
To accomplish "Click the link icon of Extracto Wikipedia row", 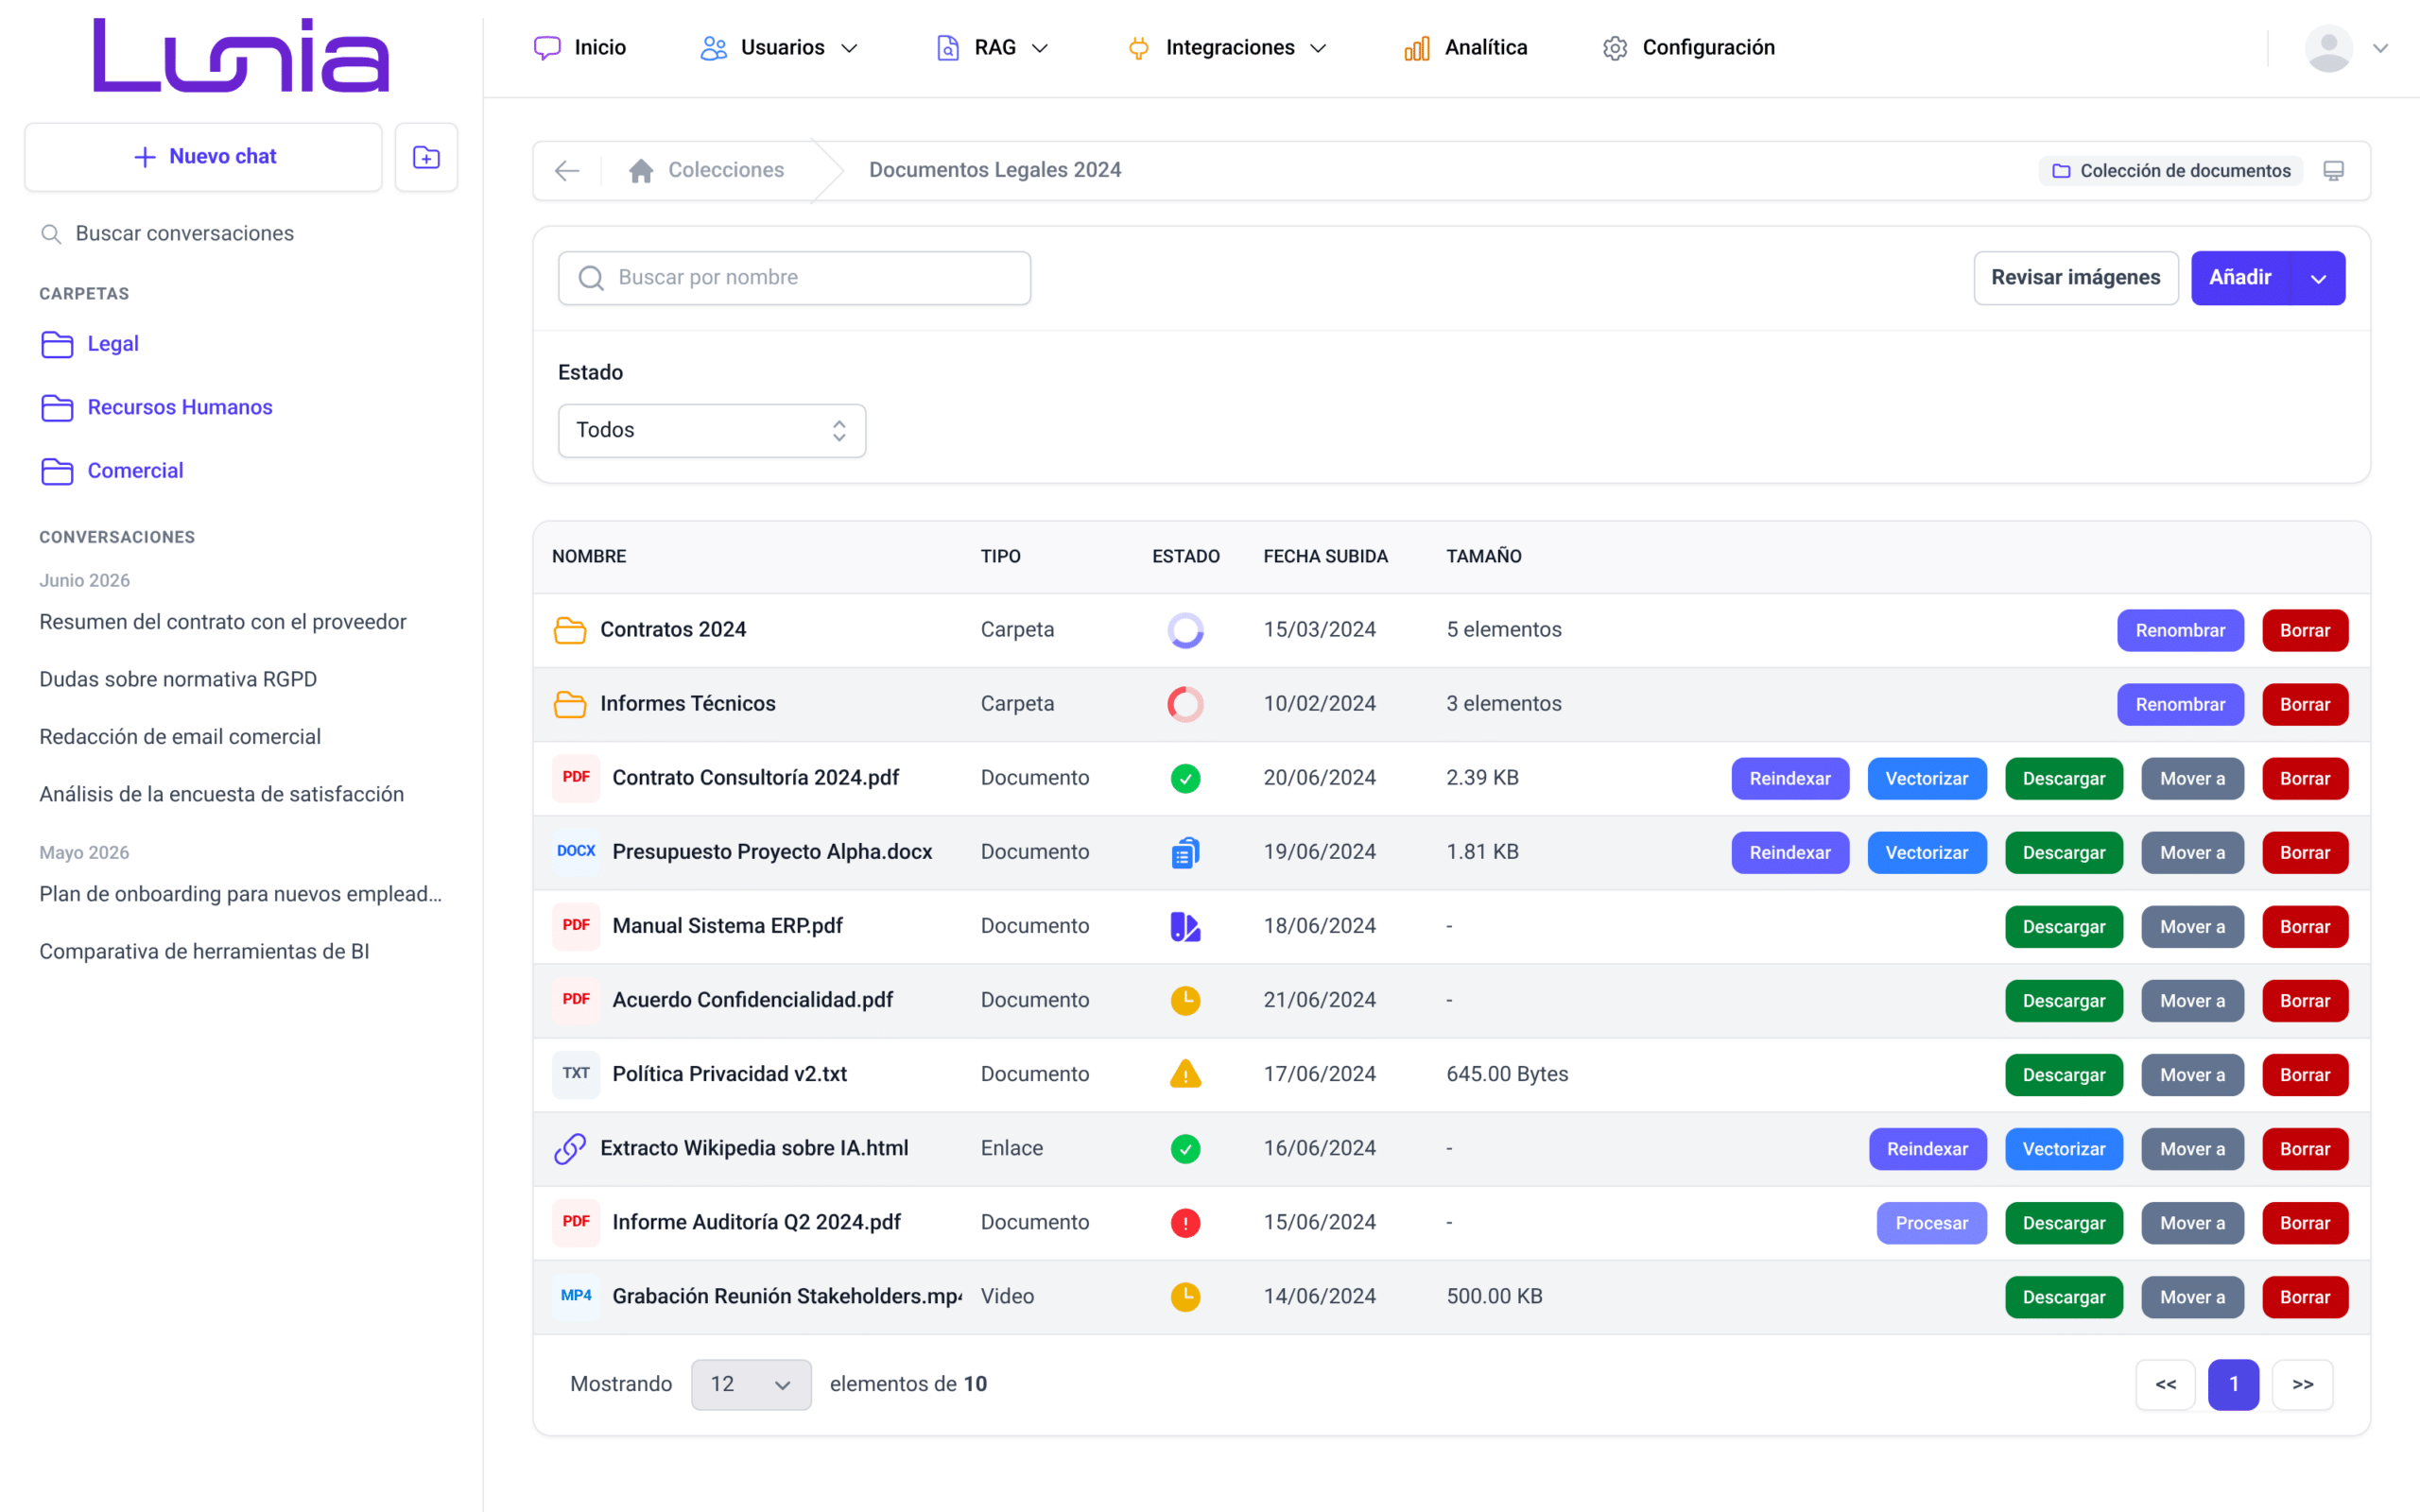I will (570, 1148).
